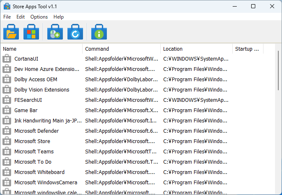Select the Dev Home Azure Extension entry
This screenshot has height=195, width=282.
tap(47, 69)
